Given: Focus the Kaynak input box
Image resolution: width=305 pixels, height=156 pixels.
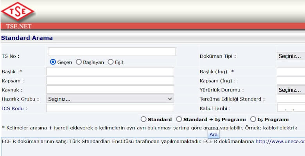Looking at the screenshot, I should pyautogui.click(x=110, y=90).
